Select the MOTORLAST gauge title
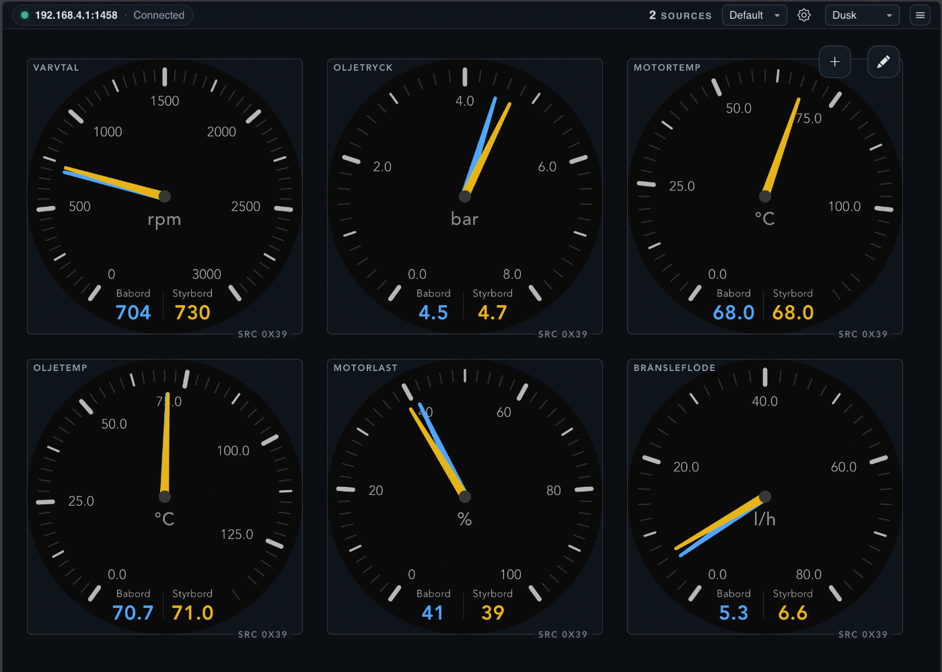Image resolution: width=942 pixels, height=672 pixels. [x=366, y=368]
